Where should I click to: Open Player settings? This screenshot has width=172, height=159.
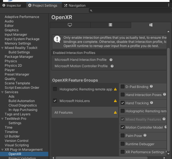pos(10,70)
